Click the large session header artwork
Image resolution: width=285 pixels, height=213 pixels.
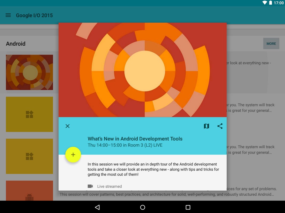(142, 70)
